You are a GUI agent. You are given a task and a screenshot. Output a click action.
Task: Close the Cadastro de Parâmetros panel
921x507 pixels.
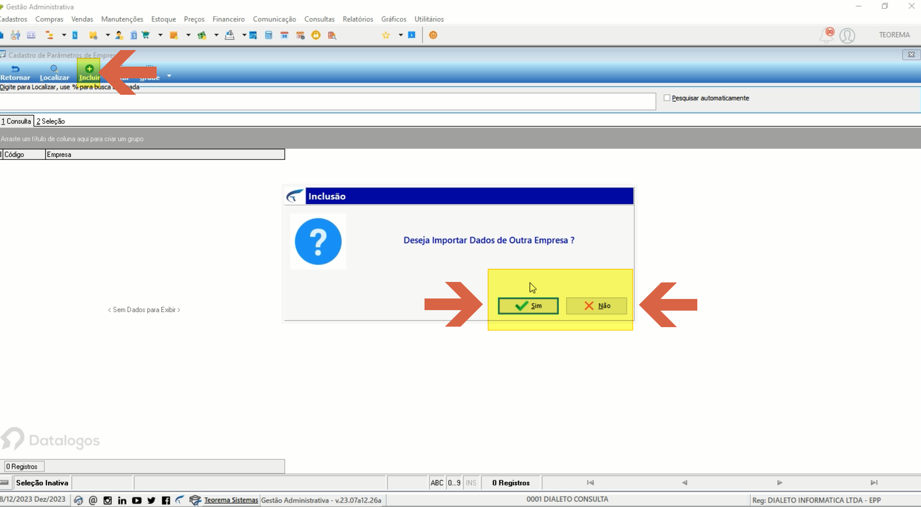click(911, 54)
